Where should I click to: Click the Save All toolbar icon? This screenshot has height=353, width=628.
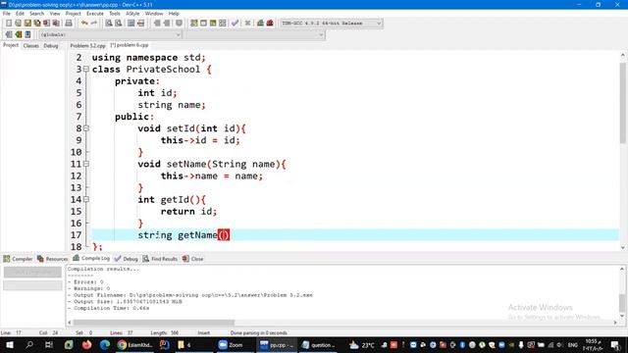click(37, 24)
